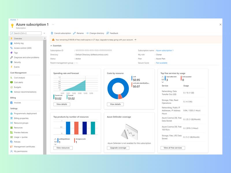Collapse the Essentials section

[x=51, y=46]
